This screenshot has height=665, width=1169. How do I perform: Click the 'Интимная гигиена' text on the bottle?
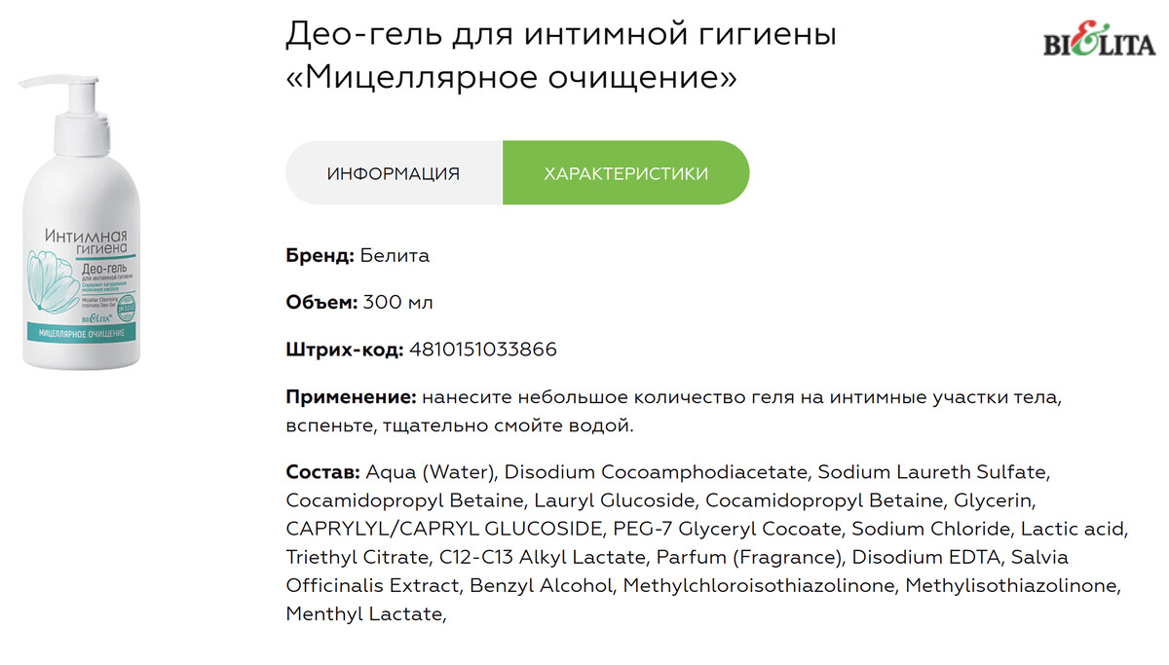[x=88, y=241]
